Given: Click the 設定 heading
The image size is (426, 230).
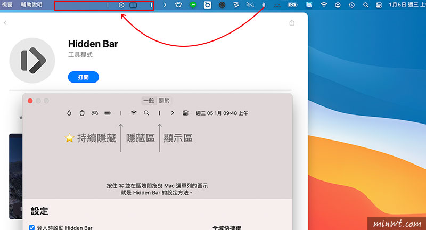Looking at the screenshot, I should 39,211.
